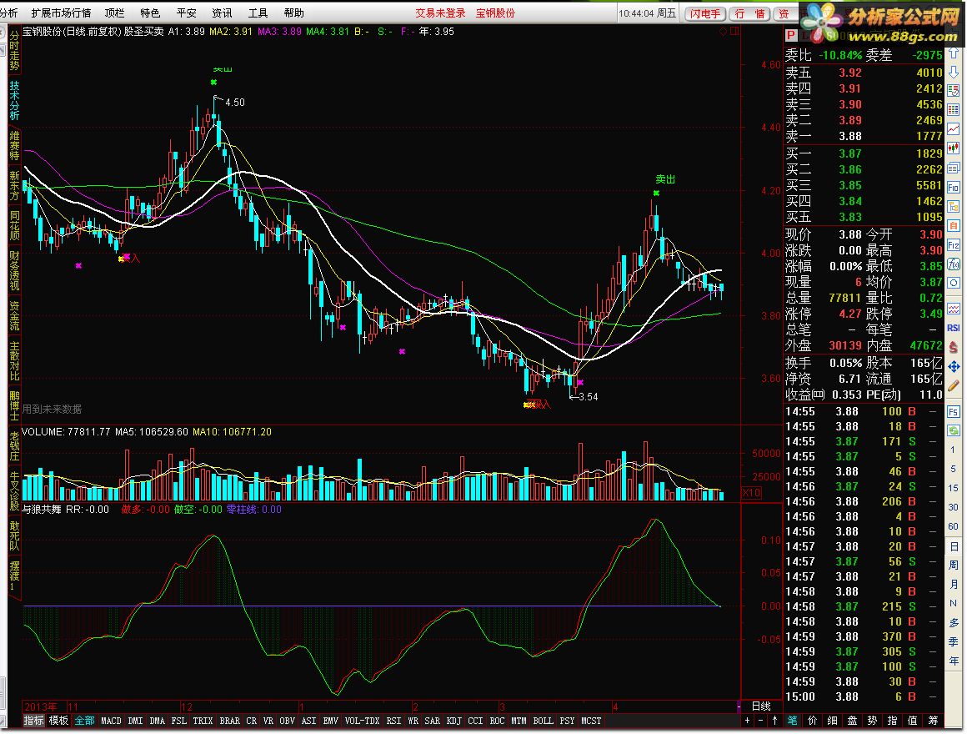Click the red P icon above quote panel
The width and height of the screenshot is (967, 734).
coord(791,35)
